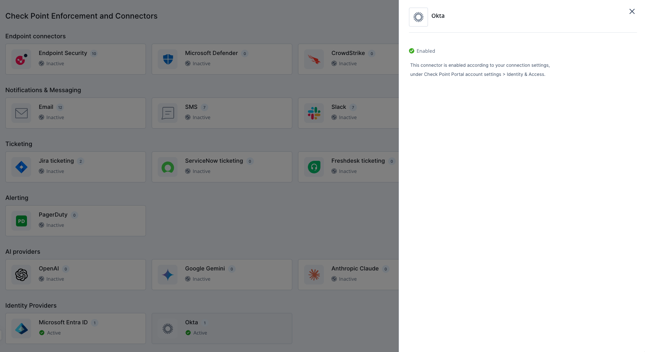
Task: Click the Okta logo in panel header
Action: coord(418,17)
